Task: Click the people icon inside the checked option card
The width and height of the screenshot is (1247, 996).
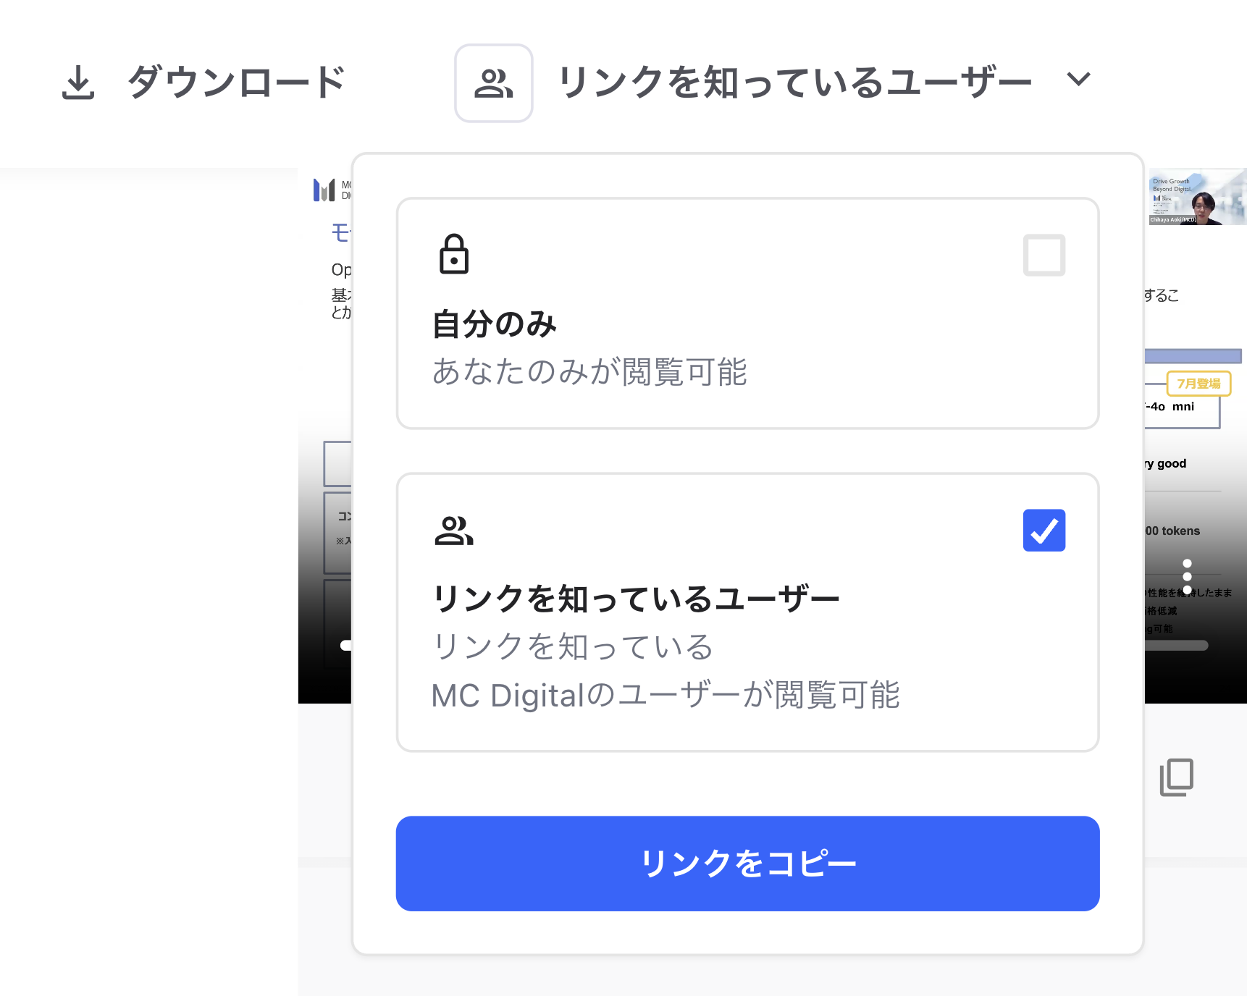Action: (454, 531)
